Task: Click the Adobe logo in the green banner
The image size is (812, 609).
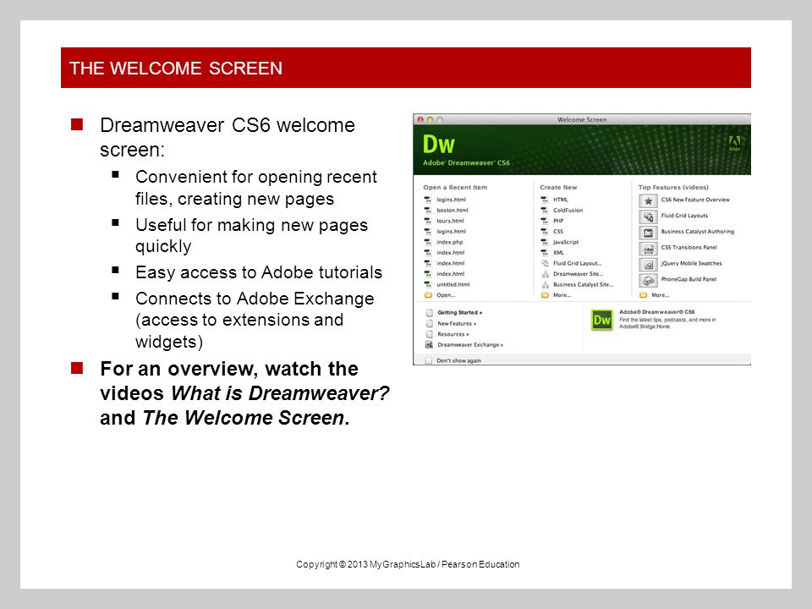Action: 734,142
